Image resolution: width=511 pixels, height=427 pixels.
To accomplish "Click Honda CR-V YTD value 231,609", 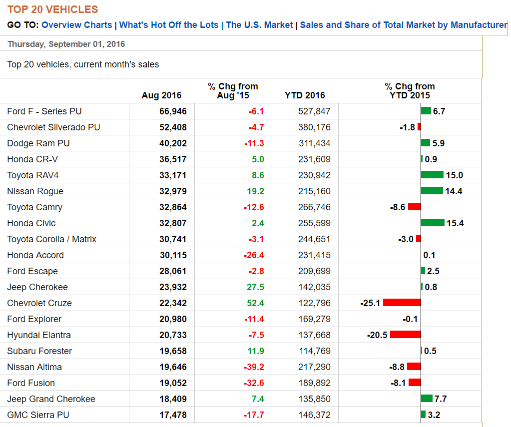I will (314, 159).
